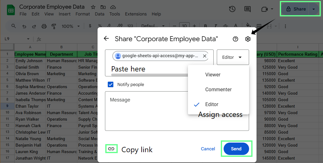Open the Edit menu
323x163 pixels.
coord(35,14)
